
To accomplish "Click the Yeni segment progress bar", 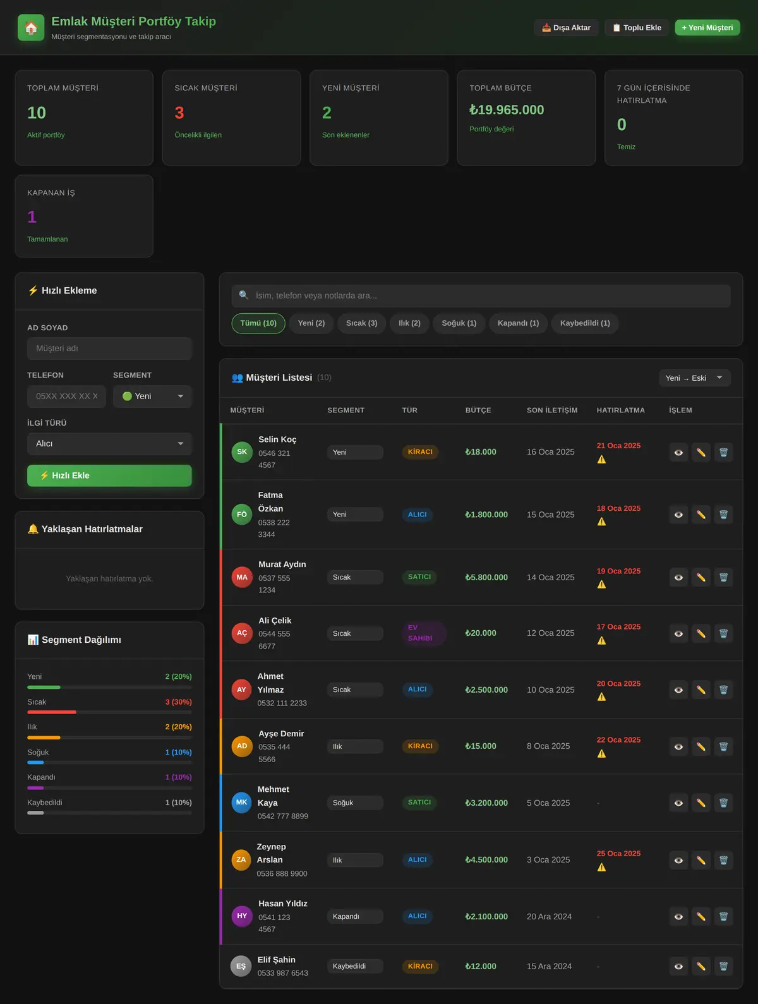I will point(109,687).
